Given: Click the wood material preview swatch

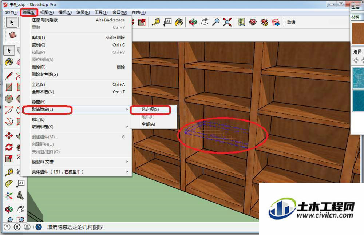Looking at the screenshot, I should 358,33.
